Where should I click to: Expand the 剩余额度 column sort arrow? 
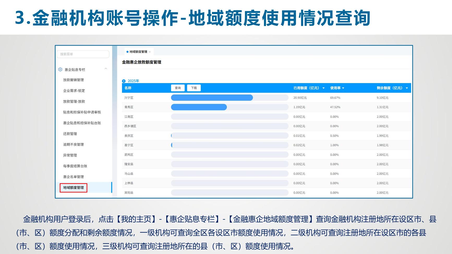pos(407,88)
